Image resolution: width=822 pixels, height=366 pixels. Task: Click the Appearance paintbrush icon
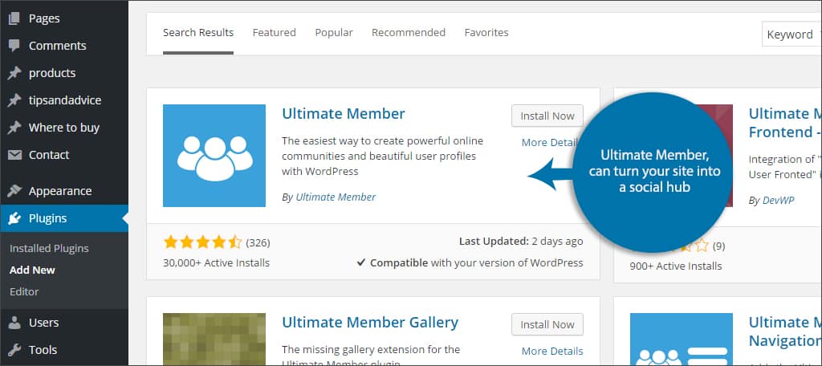(14, 191)
